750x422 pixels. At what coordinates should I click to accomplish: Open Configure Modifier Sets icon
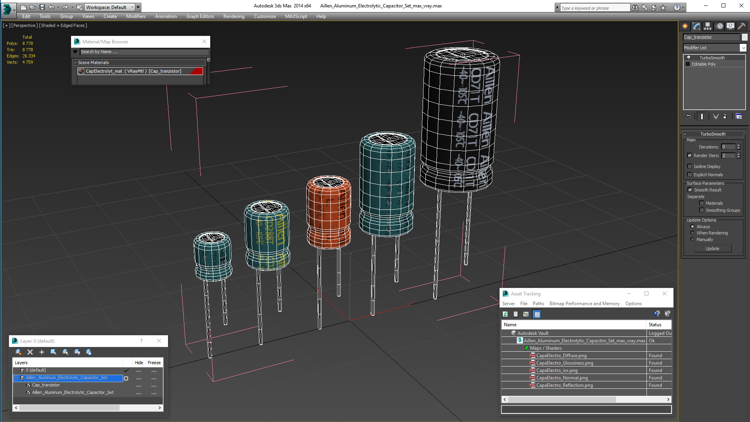click(x=739, y=116)
